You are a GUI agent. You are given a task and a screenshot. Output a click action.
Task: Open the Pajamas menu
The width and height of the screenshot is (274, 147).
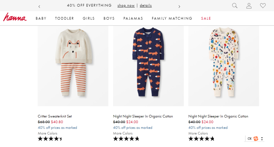(133, 18)
